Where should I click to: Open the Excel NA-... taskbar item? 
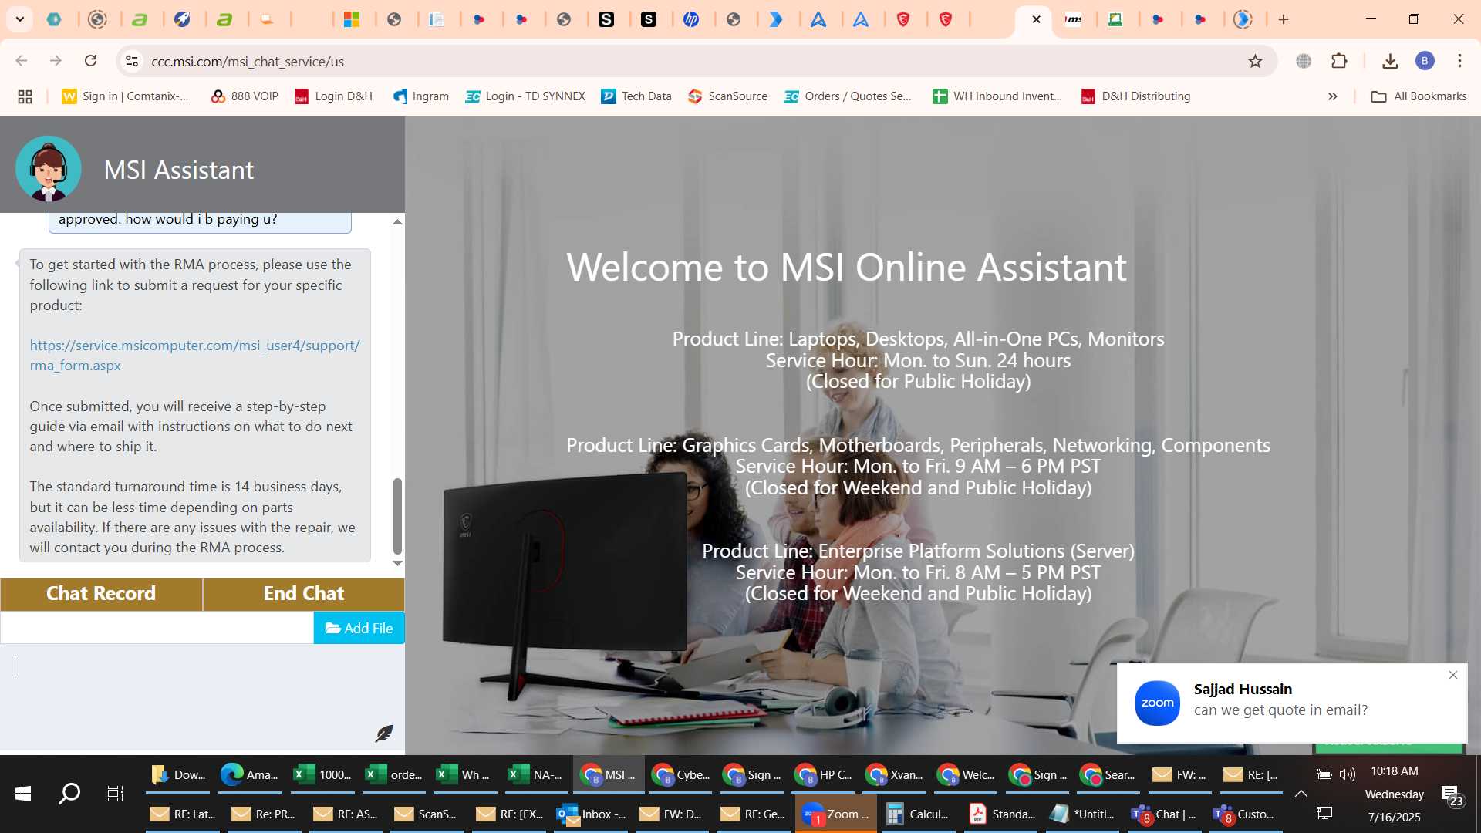coord(536,775)
